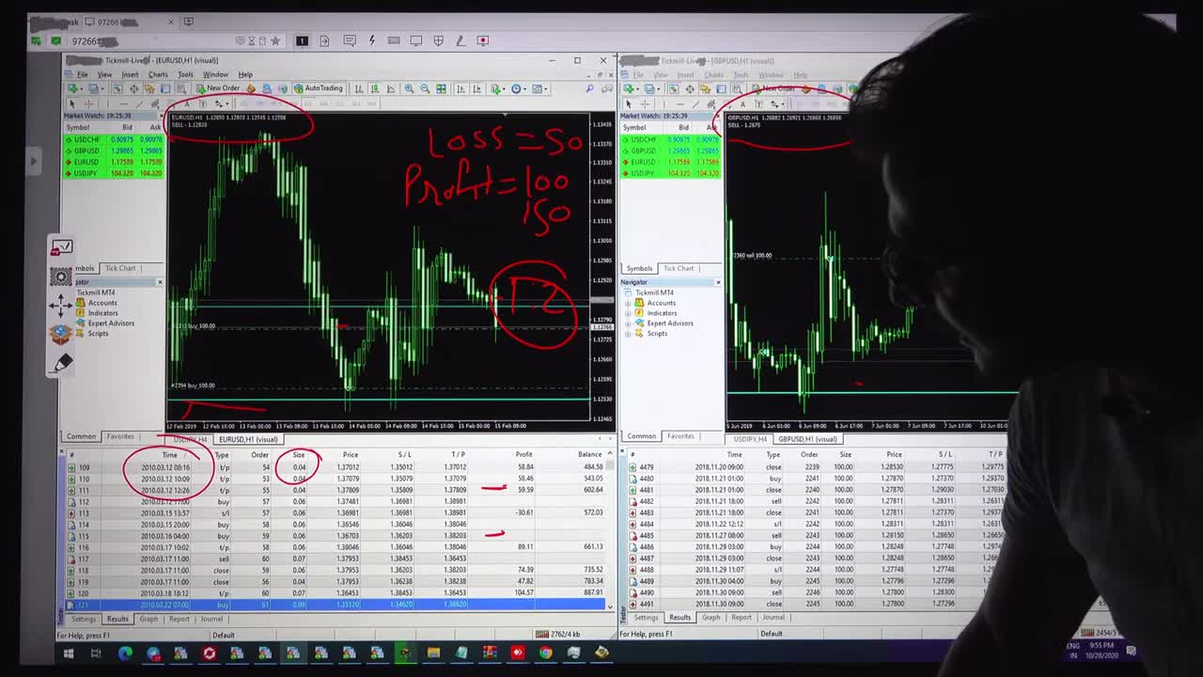The image size is (1203, 677).
Task: Click AnyDesk whiteboard pen icon in top bar
Action: click(460, 40)
